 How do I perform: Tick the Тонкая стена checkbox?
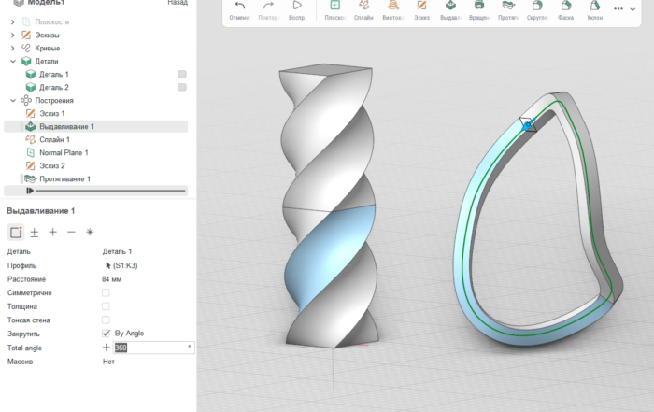pos(106,320)
